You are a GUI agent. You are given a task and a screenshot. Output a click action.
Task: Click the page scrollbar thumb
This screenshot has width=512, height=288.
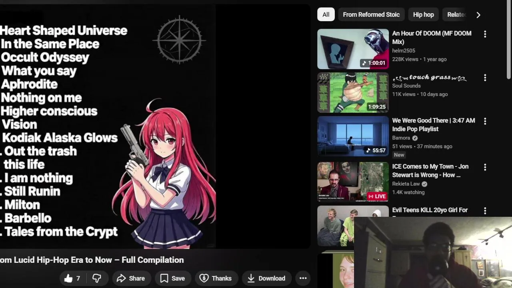[509, 40]
